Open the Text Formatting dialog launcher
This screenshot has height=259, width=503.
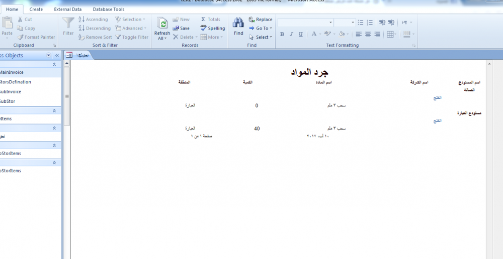tap(414, 46)
